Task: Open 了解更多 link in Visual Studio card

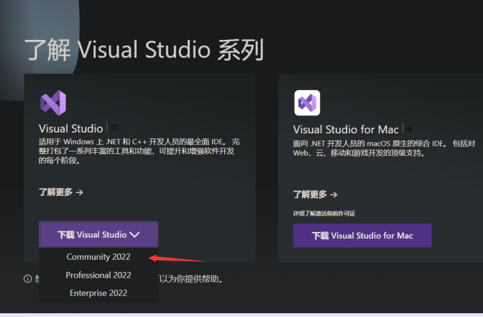Action: pyautogui.click(x=61, y=192)
